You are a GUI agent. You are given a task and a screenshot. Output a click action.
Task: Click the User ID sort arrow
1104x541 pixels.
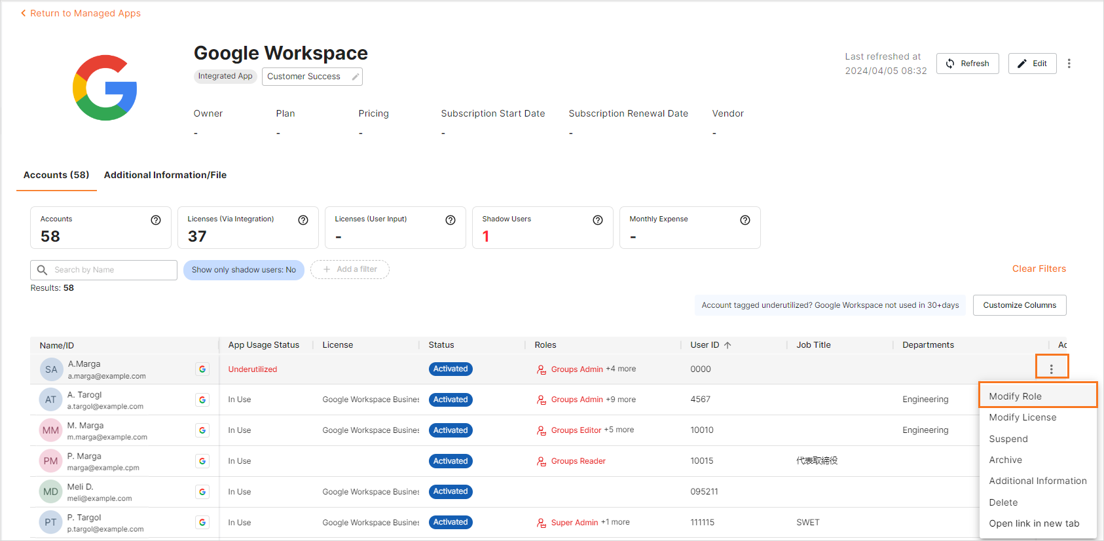pos(727,345)
